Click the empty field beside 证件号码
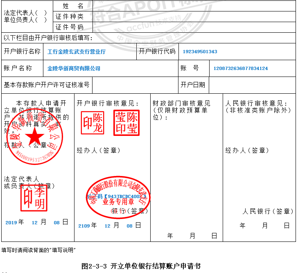Viewport: 298px width, 273px height. (194, 27)
